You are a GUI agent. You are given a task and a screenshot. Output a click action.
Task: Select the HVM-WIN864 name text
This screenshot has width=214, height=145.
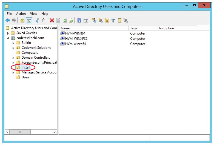[x=75, y=33]
